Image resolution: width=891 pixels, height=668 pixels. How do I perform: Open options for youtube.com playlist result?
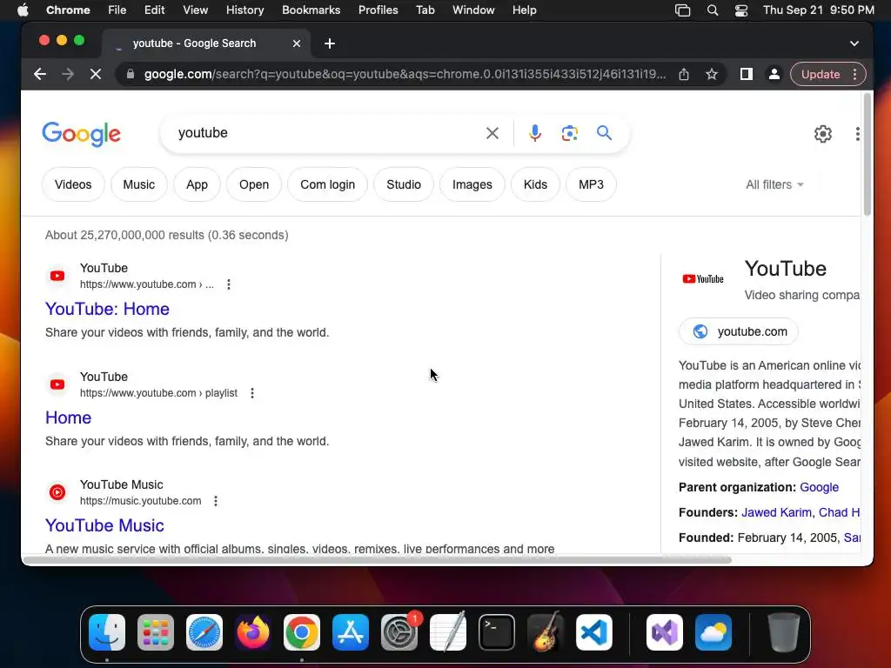coord(252,393)
